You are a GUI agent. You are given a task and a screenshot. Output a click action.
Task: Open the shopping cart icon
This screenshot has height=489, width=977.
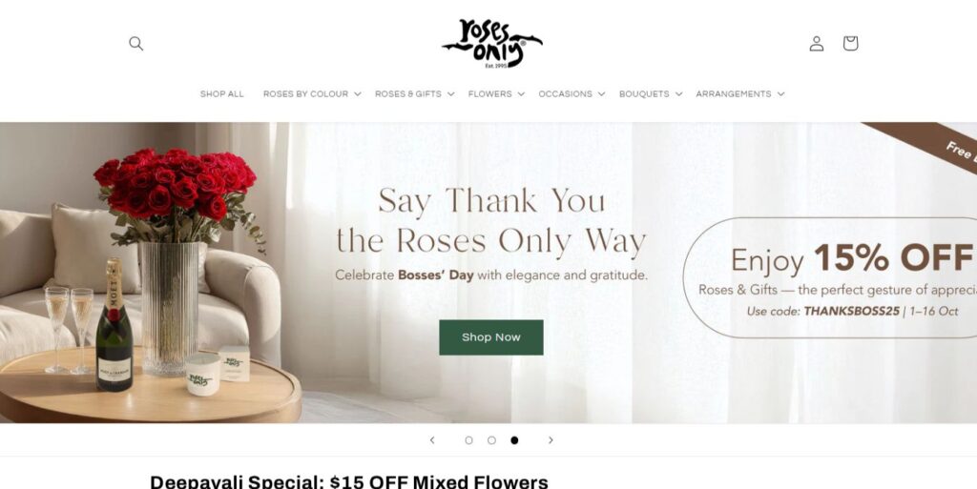pos(850,43)
